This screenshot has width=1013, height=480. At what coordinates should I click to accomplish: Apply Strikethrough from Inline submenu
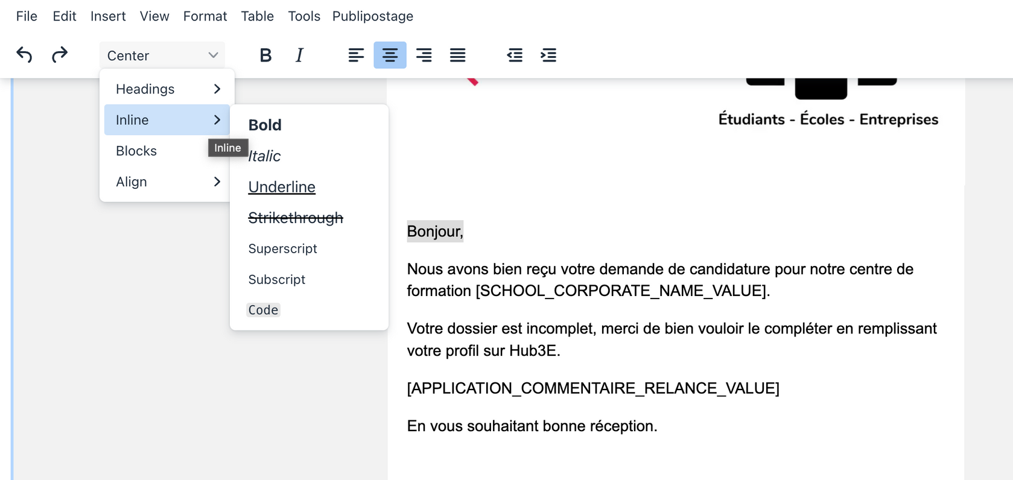pos(309,218)
